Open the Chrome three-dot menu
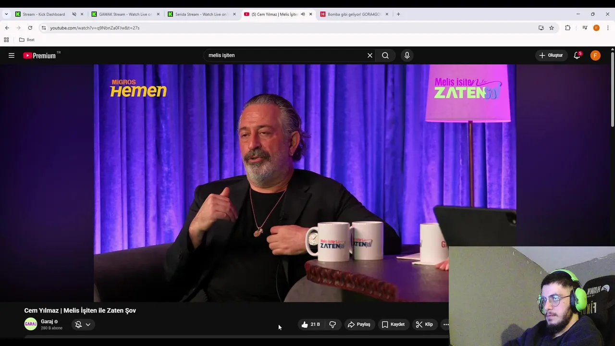615x346 pixels. (x=608, y=28)
